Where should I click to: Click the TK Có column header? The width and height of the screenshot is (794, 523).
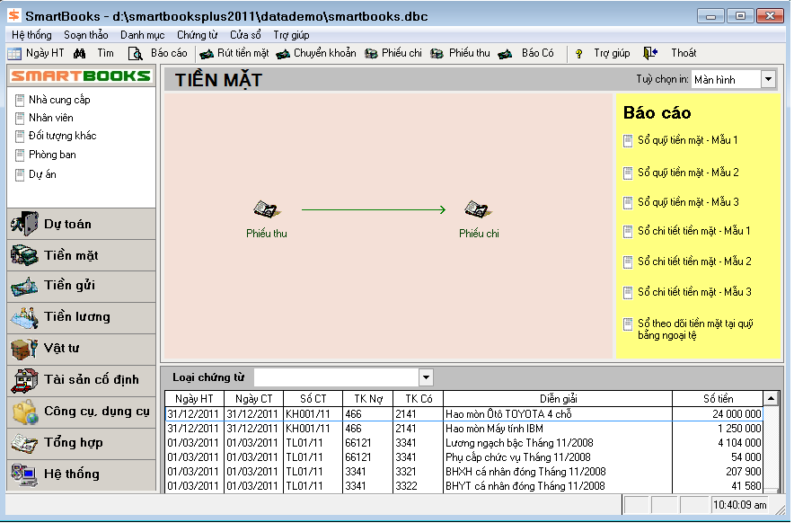(x=419, y=399)
